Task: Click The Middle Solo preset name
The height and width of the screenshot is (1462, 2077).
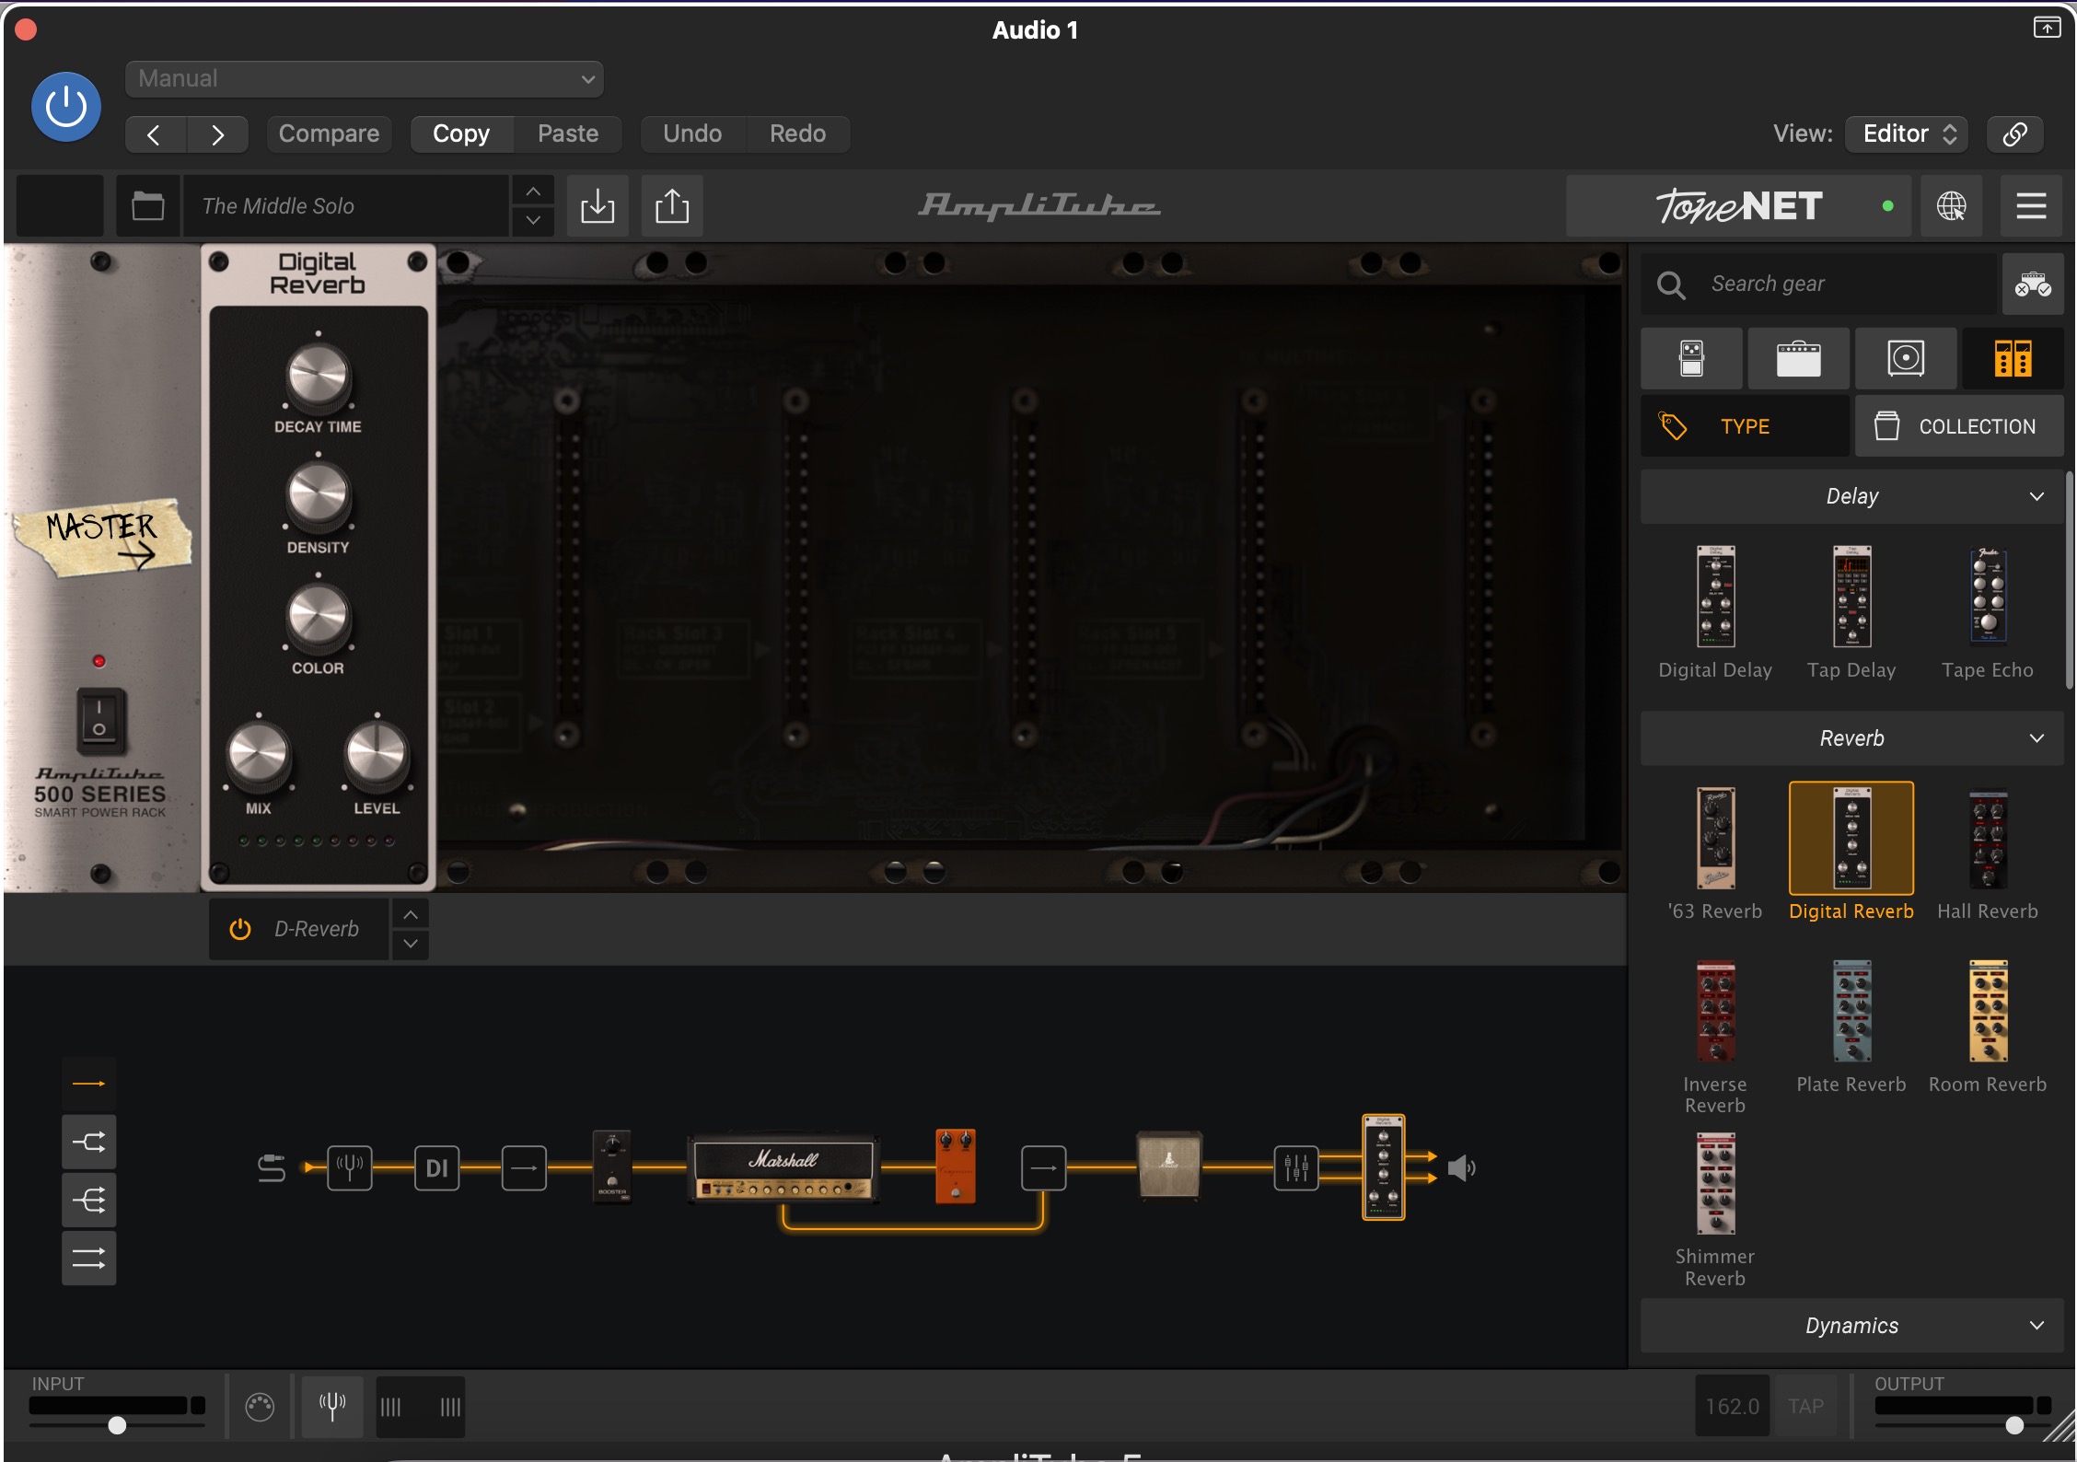Action: (x=345, y=206)
